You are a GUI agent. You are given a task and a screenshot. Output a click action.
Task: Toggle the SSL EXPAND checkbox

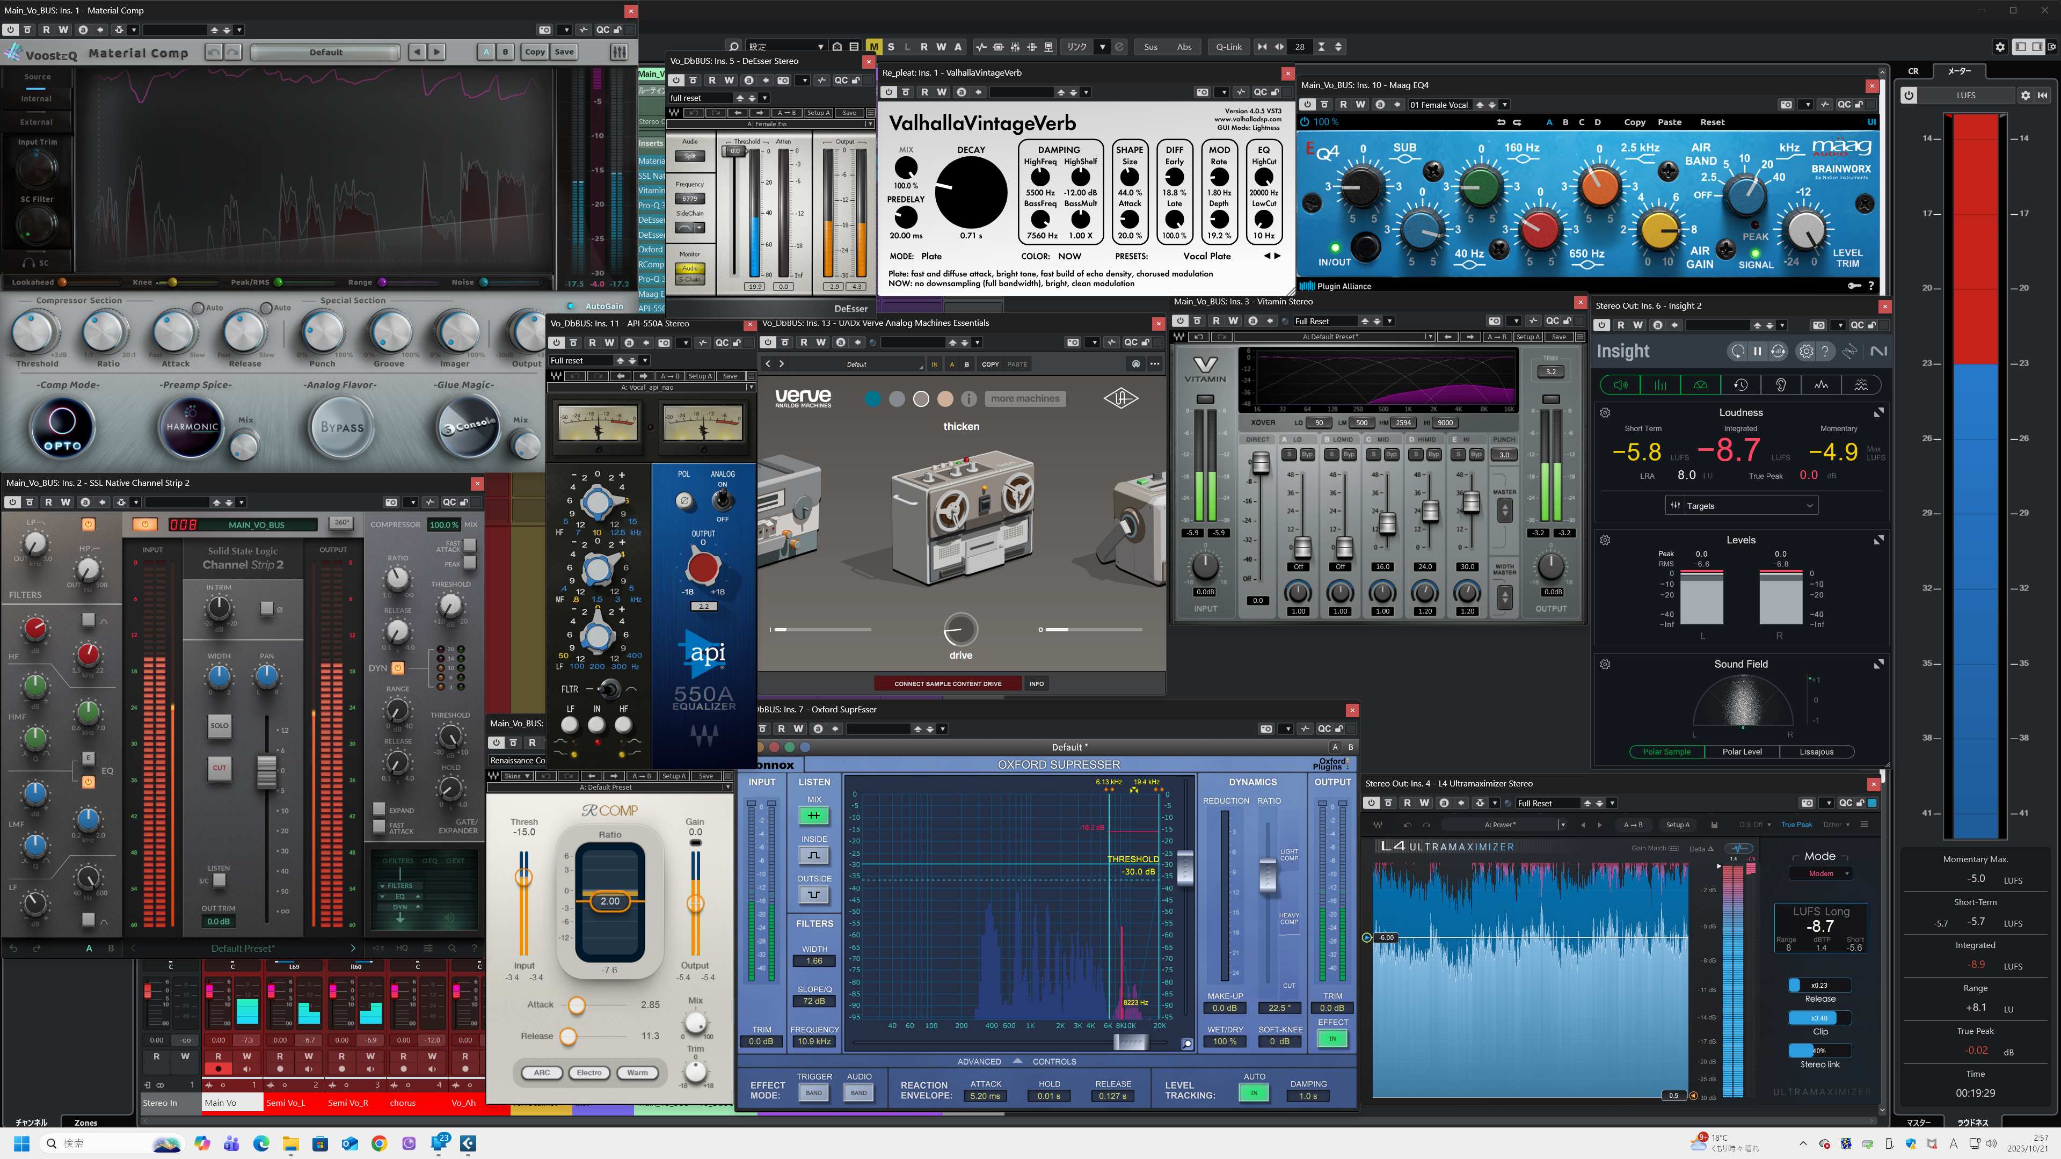coord(379,810)
